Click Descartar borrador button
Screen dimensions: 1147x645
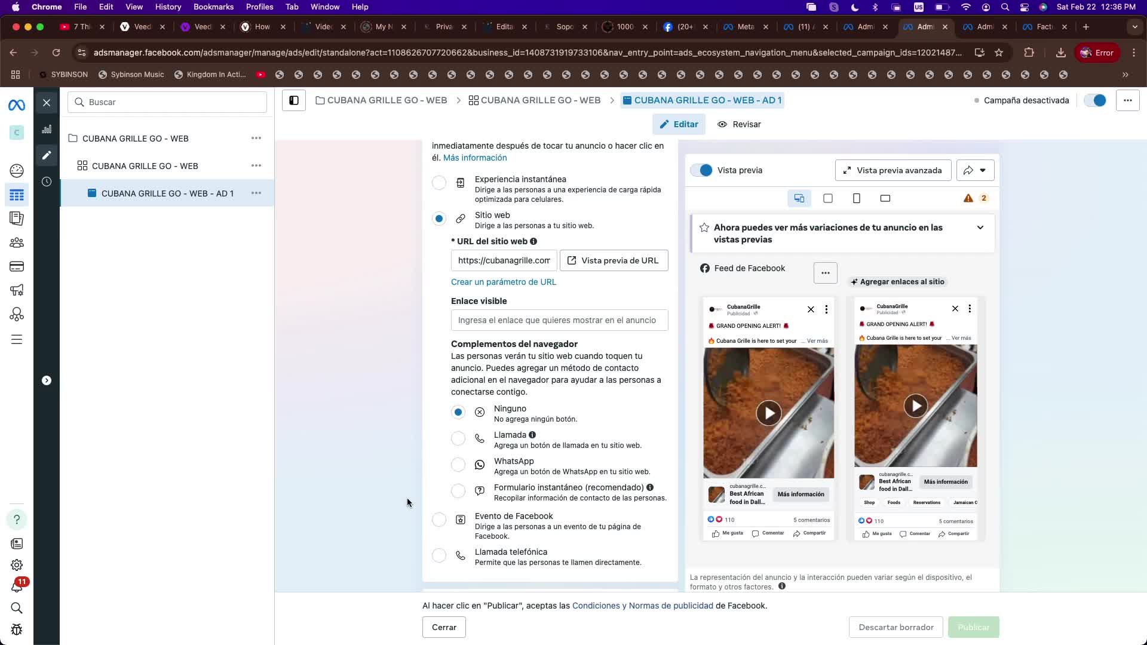coord(896,627)
